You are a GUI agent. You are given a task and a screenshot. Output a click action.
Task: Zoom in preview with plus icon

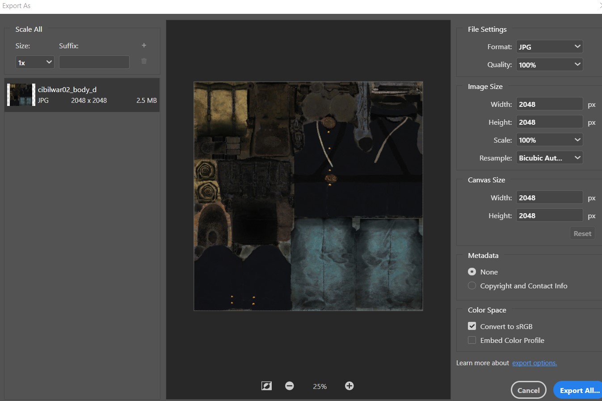click(349, 386)
